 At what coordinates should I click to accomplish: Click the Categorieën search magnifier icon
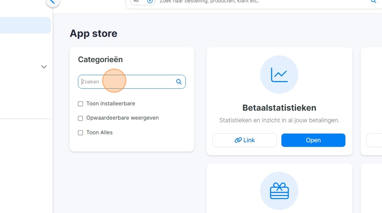pyautogui.click(x=179, y=82)
